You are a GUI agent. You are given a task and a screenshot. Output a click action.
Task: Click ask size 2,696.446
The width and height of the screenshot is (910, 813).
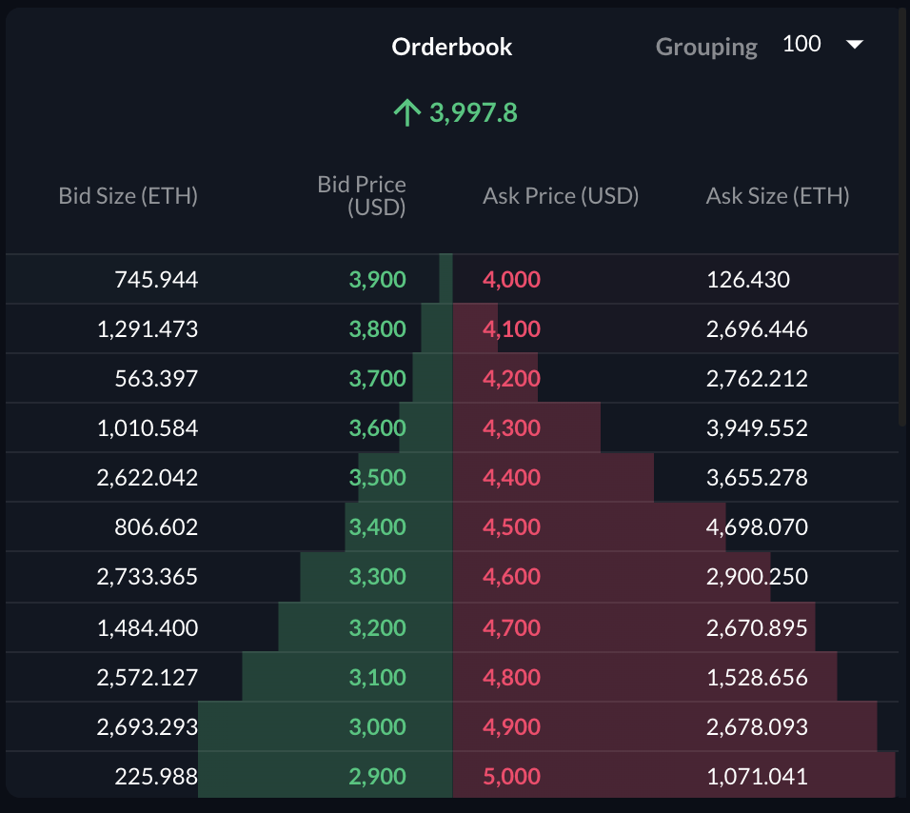[757, 329]
